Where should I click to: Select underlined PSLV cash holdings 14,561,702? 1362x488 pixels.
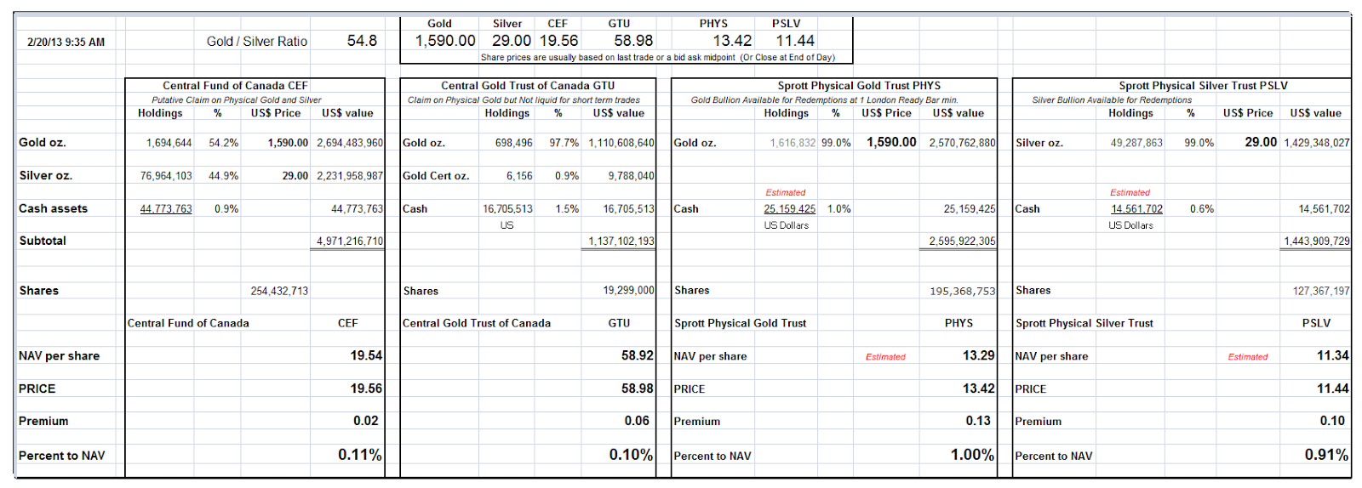1136,209
